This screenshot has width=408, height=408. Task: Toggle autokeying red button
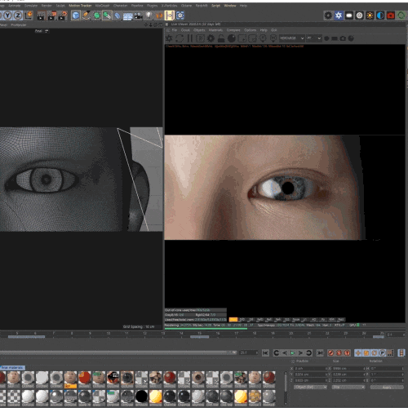339,353
